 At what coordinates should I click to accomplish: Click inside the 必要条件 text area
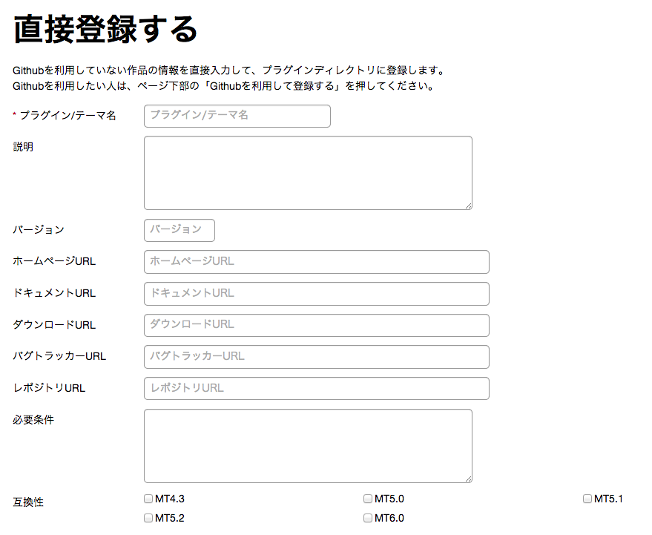(x=308, y=445)
